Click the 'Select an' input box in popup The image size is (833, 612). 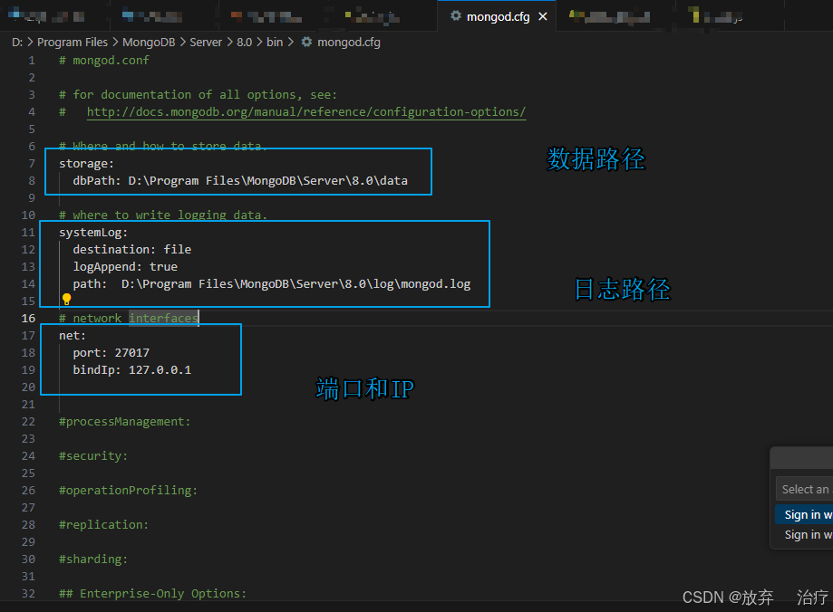tap(804, 489)
